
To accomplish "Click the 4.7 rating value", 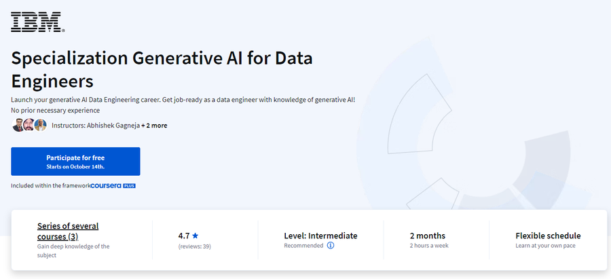I will 184,236.
